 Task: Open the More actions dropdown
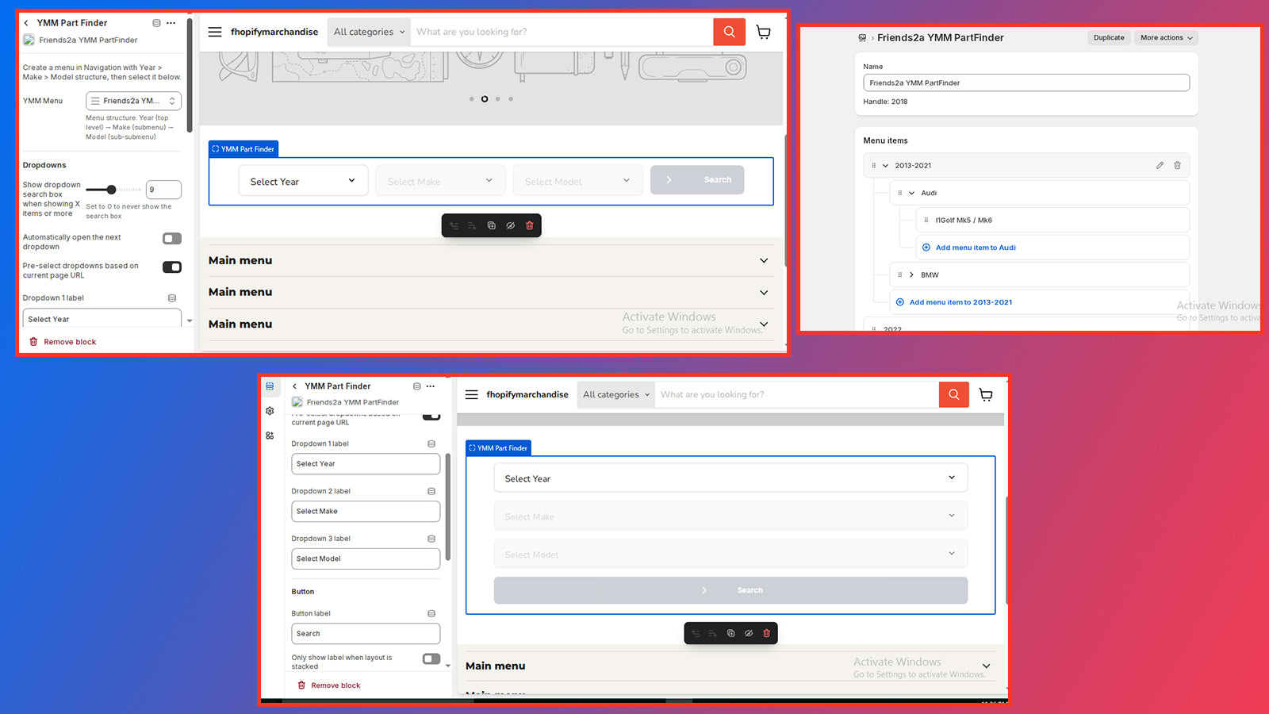pyautogui.click(x=1166, y=38)
